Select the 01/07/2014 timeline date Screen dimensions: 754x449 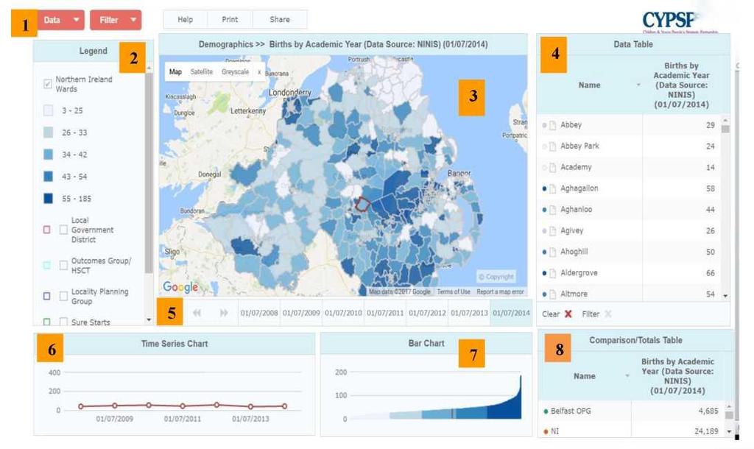(511, 313)
